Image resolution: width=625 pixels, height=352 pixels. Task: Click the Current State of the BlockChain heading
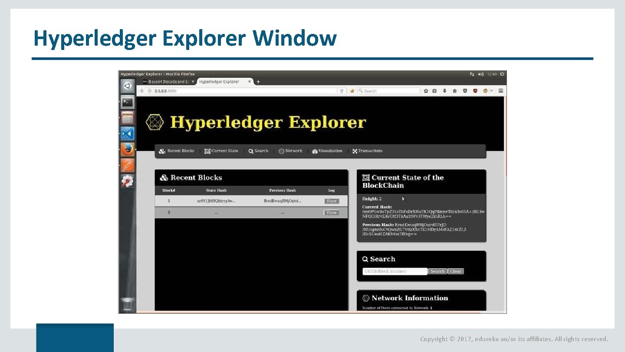(x=403, y=182)
